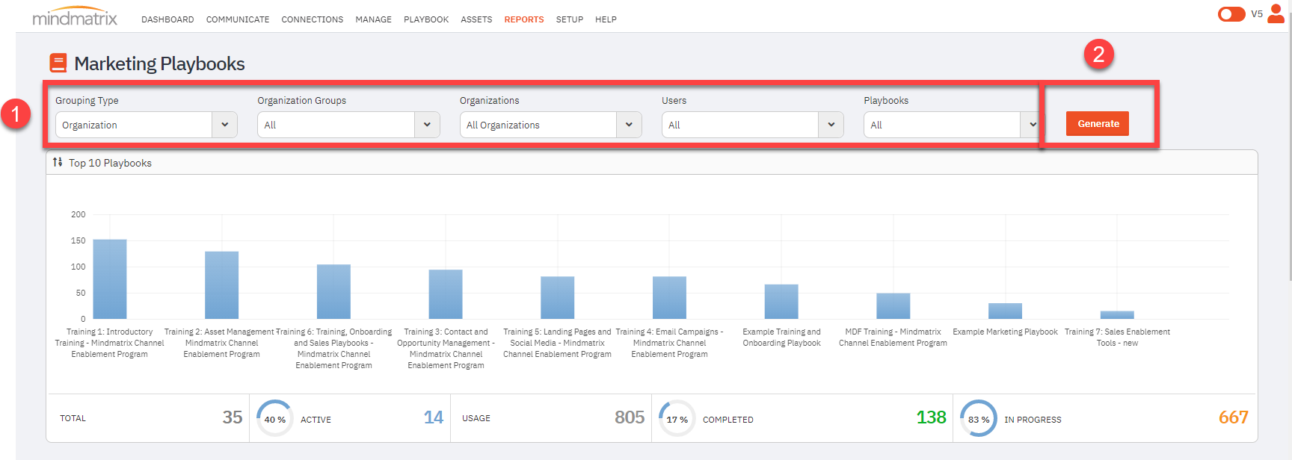Click the Marketing Playbooks book icon

pos(58,63)
